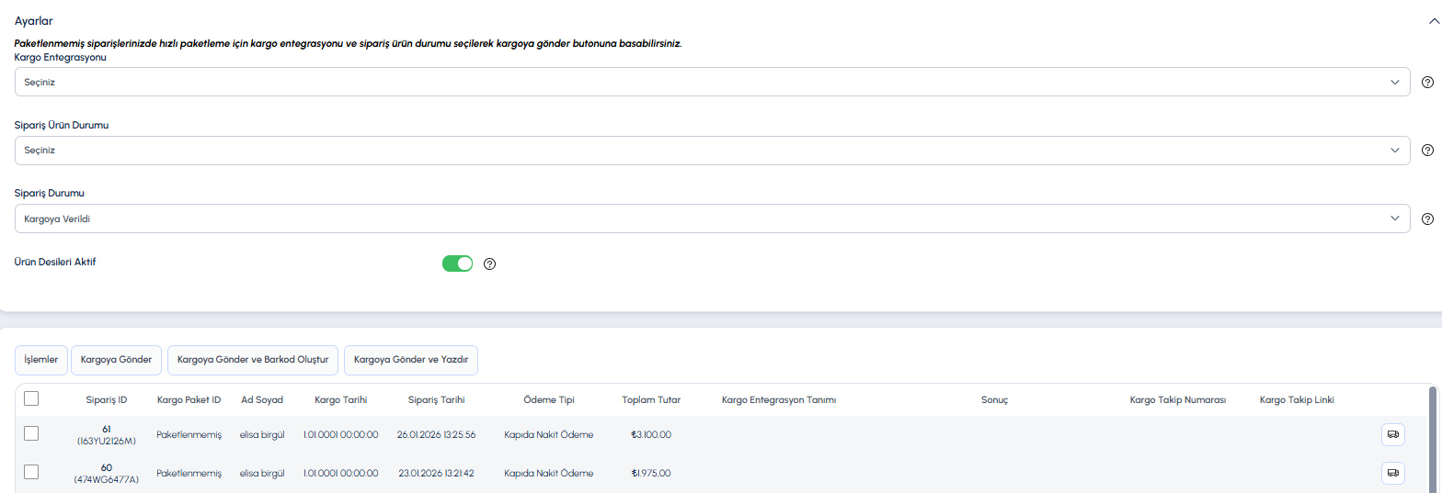The image size is (1442, 493).
Task: Disable the Ürün Desileri Aktif switch
Action: [457, 264]
